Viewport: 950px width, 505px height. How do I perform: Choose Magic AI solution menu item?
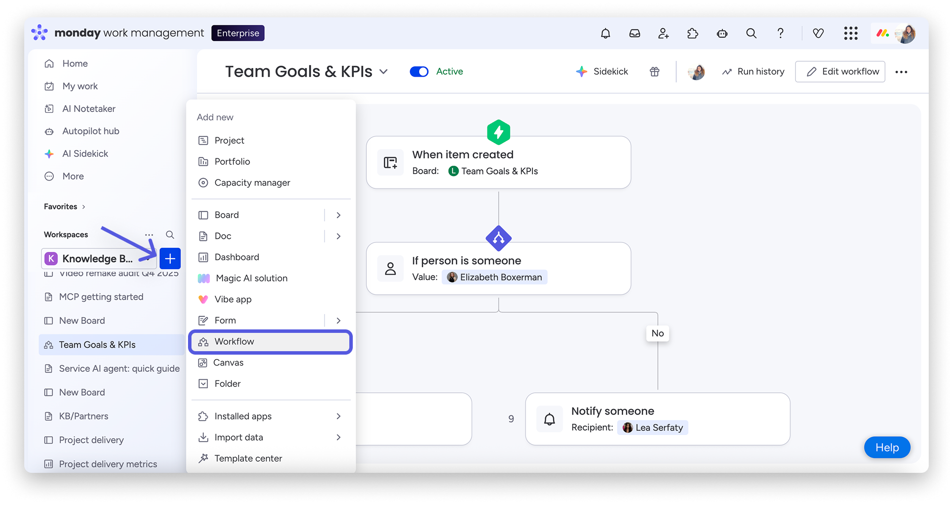271,278
